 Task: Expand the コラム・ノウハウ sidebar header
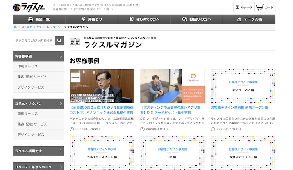(38, 103)
